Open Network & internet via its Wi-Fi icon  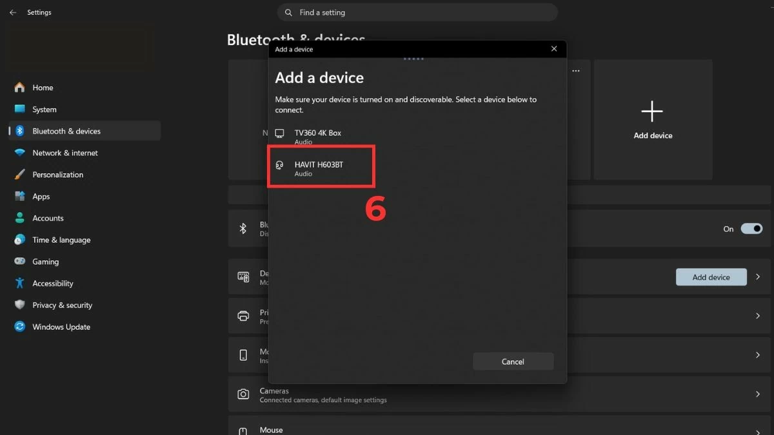(x=19, y=153)
